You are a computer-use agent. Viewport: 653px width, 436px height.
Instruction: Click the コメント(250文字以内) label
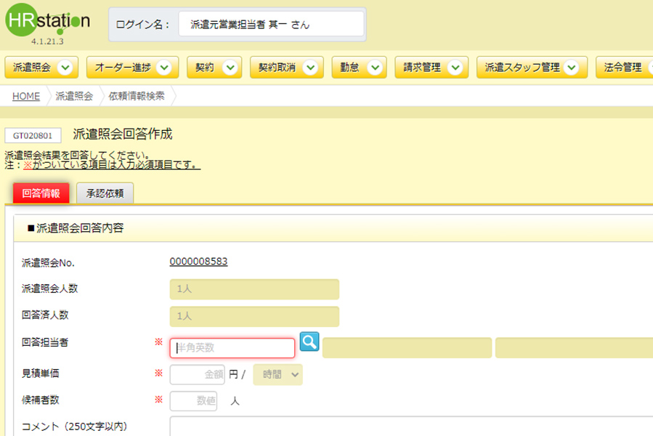click(x=75, y=427)
